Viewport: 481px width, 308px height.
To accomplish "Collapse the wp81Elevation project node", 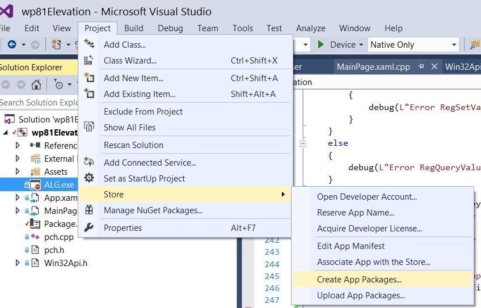I will click(6, 133).
